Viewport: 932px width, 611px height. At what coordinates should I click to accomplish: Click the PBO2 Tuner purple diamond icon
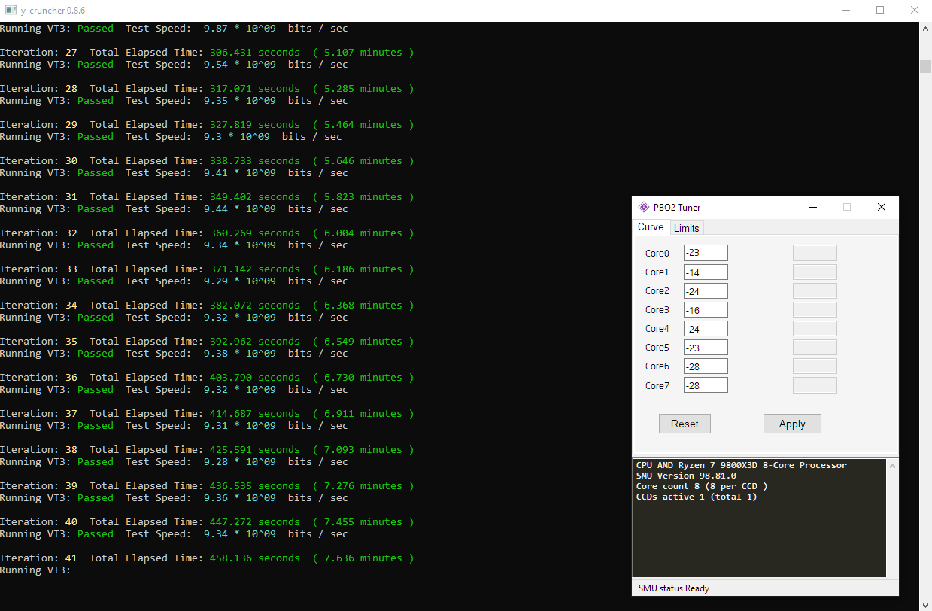643,207
